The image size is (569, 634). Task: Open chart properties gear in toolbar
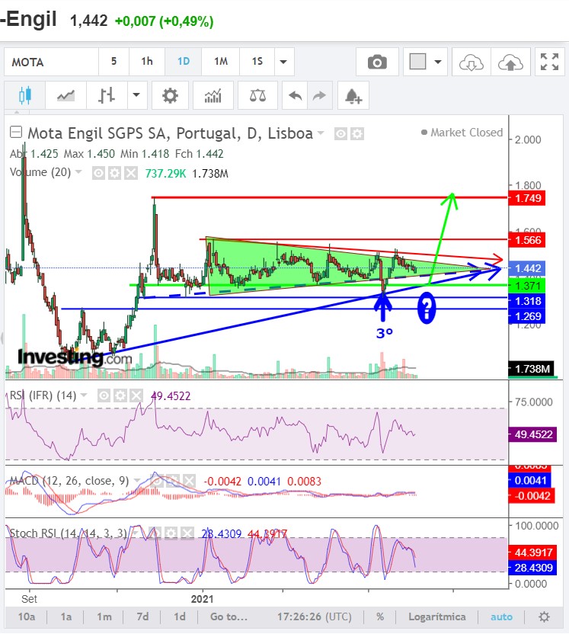170,95
